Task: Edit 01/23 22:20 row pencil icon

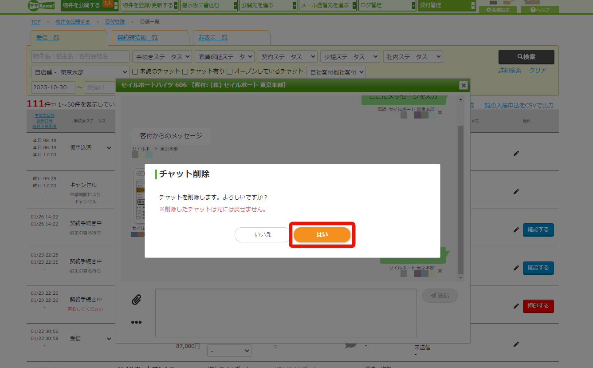Action: tap(516, 306)
